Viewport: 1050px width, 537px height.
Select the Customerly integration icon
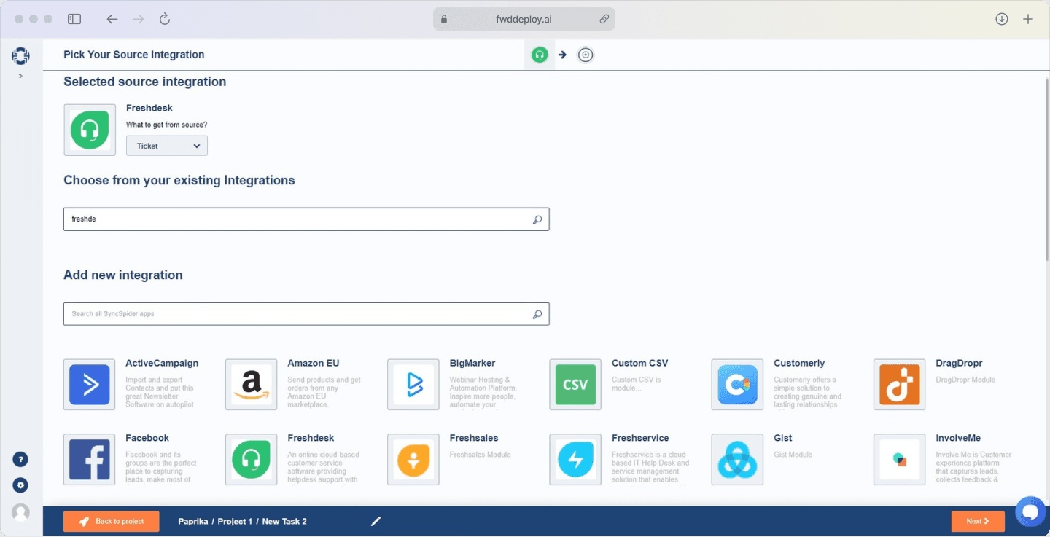(737, 385)
